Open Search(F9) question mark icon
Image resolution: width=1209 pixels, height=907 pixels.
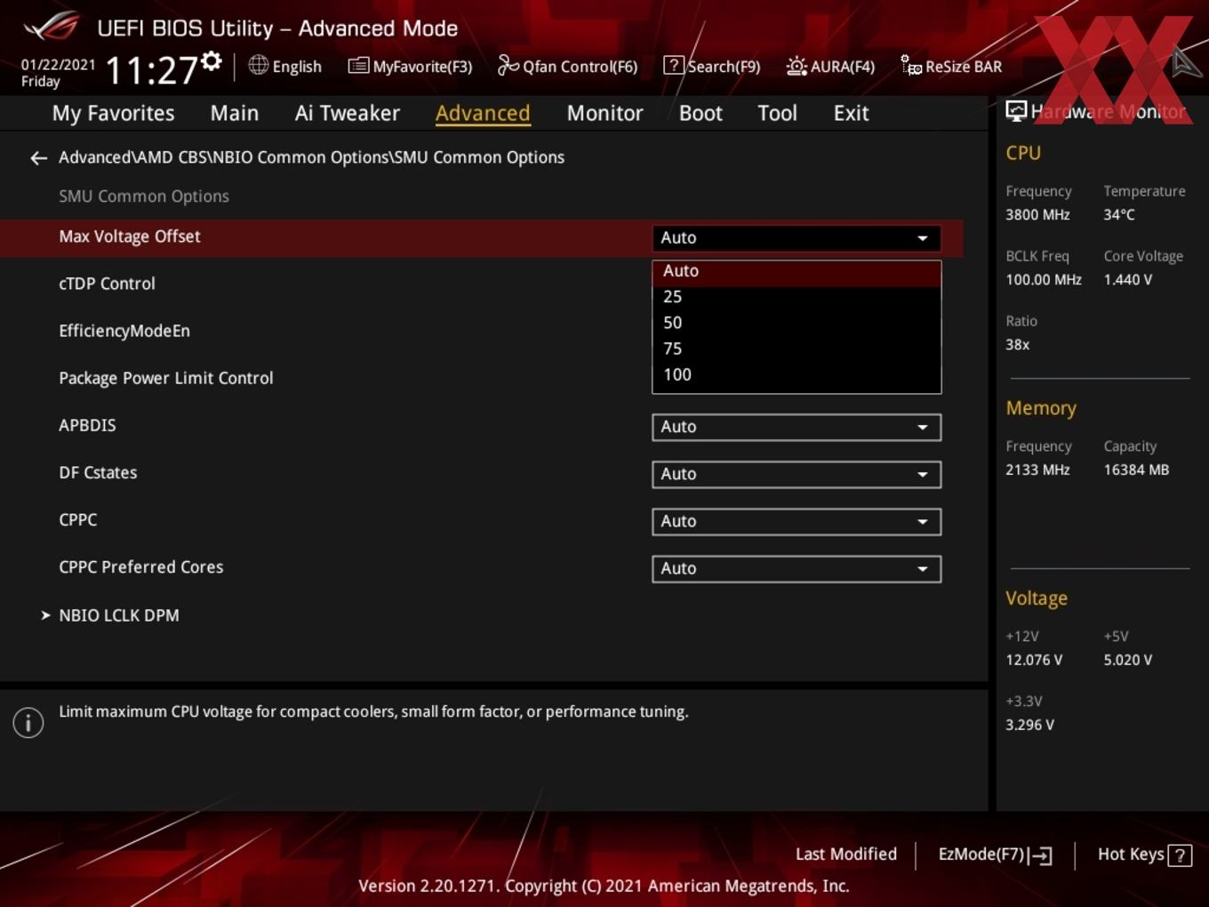[674, 66]
